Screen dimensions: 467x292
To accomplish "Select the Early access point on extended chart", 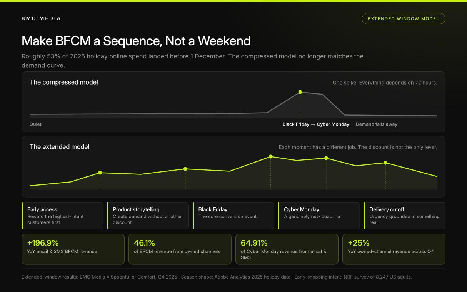I will 100,173.
